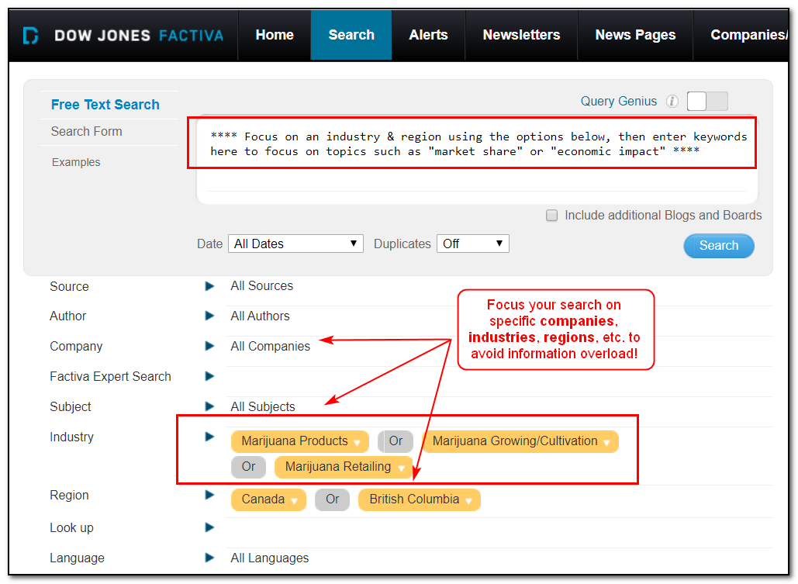798x584 pixels.
Task: Click the All Languages value
Action: tap(270, 558)
